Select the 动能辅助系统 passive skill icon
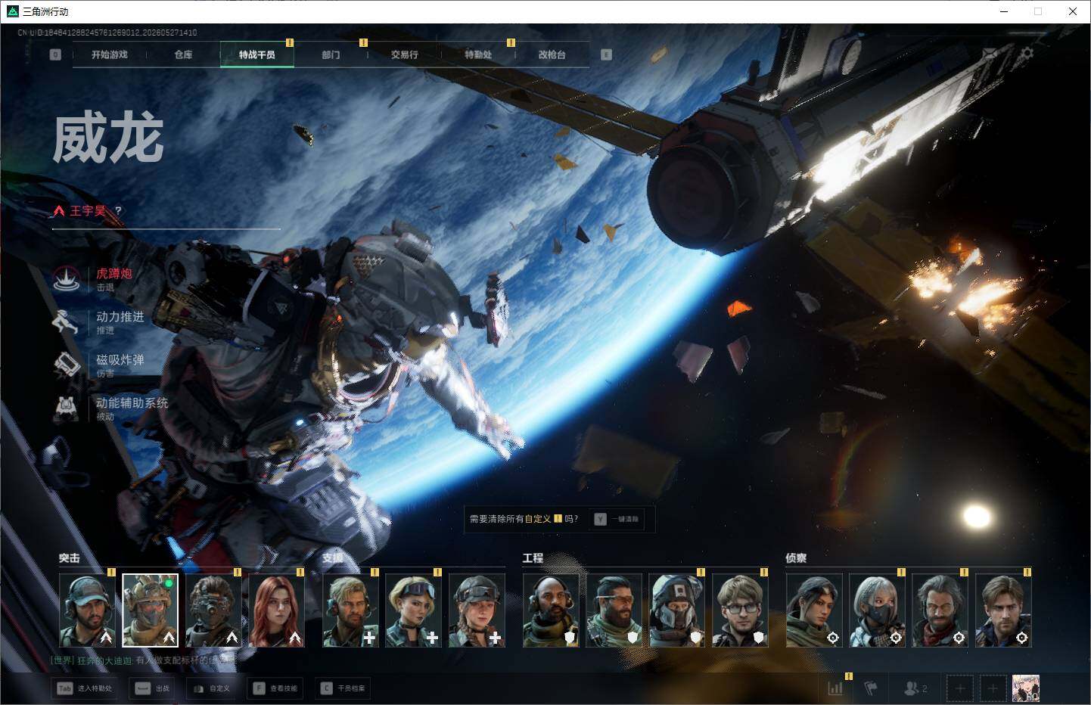Image resolution: width=1091 pixels, height=705 pixels. tap(67, 408)
